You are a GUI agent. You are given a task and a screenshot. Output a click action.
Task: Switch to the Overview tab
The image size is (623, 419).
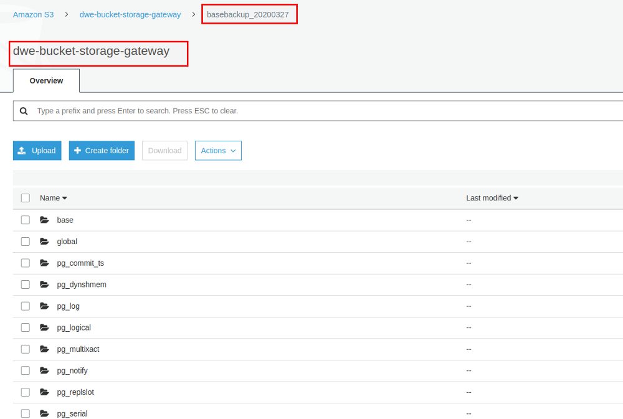pos(47,80)
